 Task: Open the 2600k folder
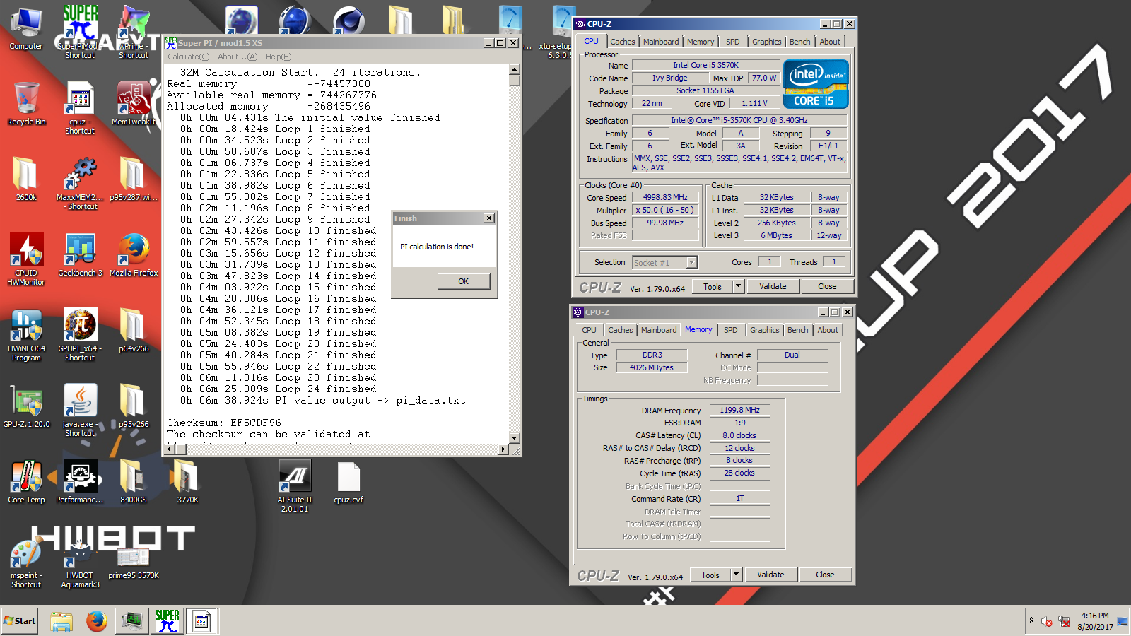tap(26, 179)
